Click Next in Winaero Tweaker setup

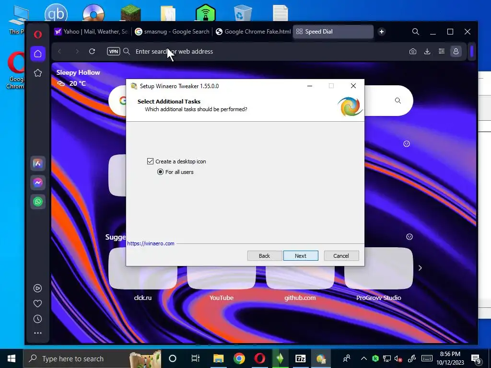[x=301, y=256]
